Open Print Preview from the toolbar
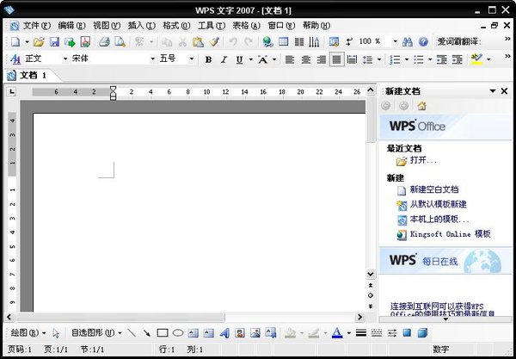The height and width of the screenshot is (359, 516). pyautogui.click(x=120, y=42)
